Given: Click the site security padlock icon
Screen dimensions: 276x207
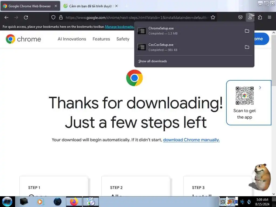Looking at the screenshot, I should pyautogui.click(x=61, y=17).
